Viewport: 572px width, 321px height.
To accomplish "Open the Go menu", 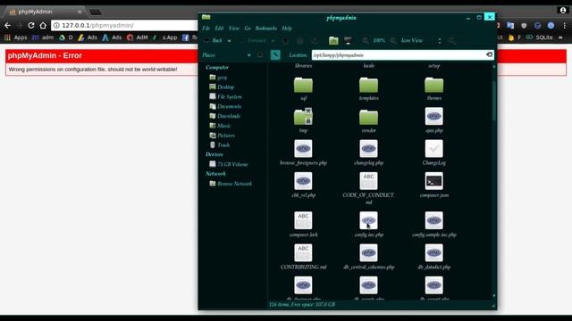I will pyautogui.click(x=248, y=28).
